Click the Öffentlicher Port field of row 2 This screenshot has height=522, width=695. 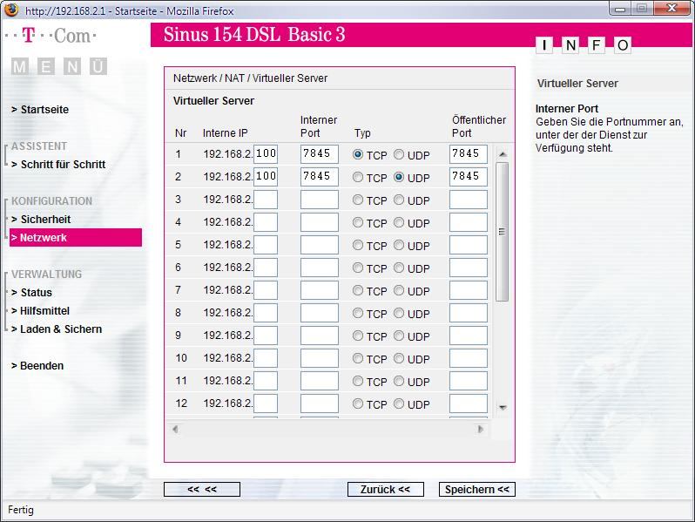coord(468,177)
